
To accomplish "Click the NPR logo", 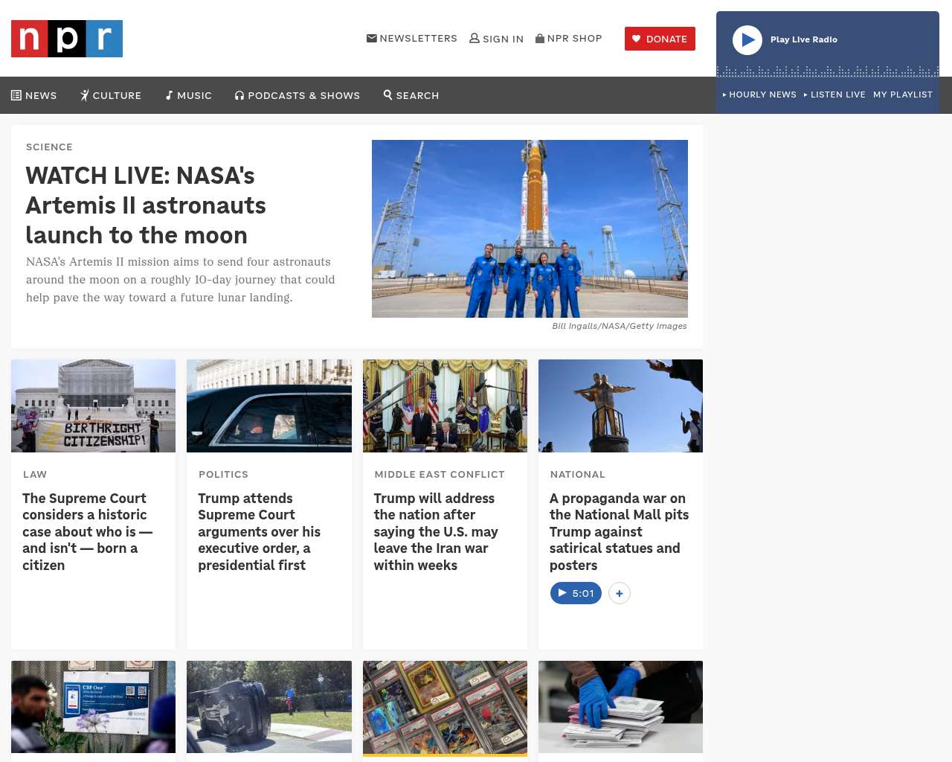I will coord(67,39).
